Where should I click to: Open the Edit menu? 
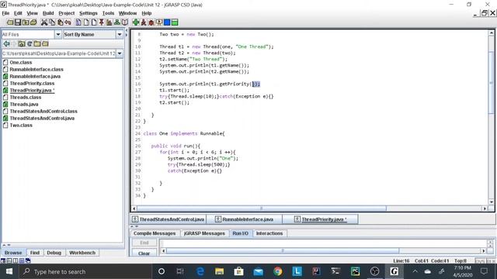18,13
